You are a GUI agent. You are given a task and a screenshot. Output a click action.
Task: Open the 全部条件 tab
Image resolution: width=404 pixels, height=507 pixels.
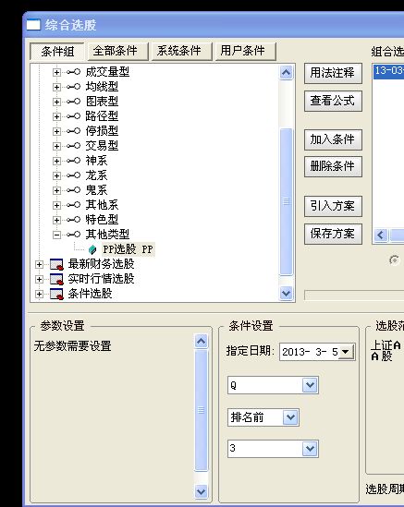pos(117,52)
